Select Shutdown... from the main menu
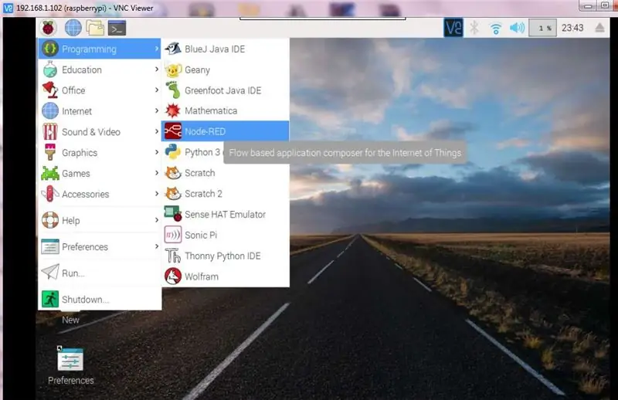 (100, 299)
